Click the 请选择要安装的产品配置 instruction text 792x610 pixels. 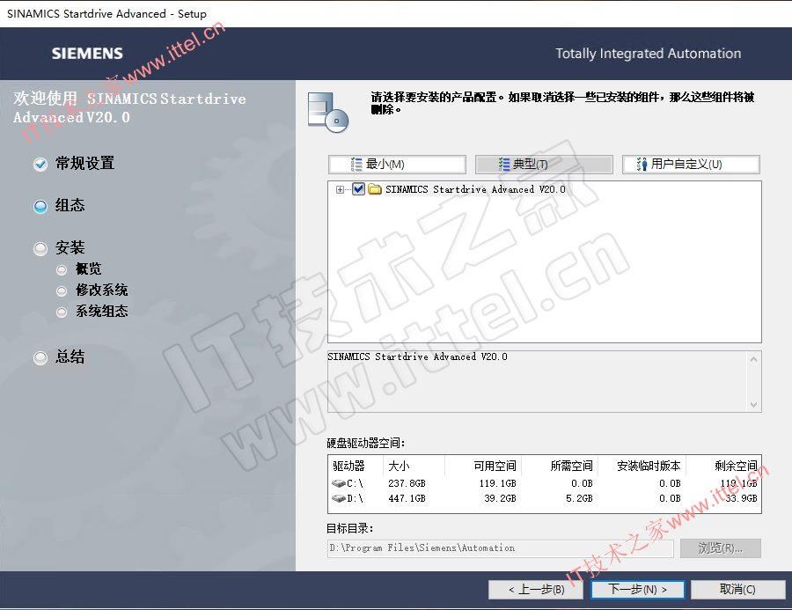click(x=562, y=103)
